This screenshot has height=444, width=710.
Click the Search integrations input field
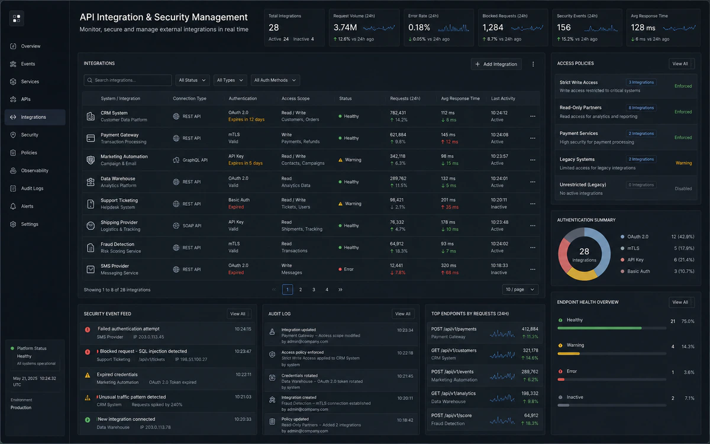[128, 80]
